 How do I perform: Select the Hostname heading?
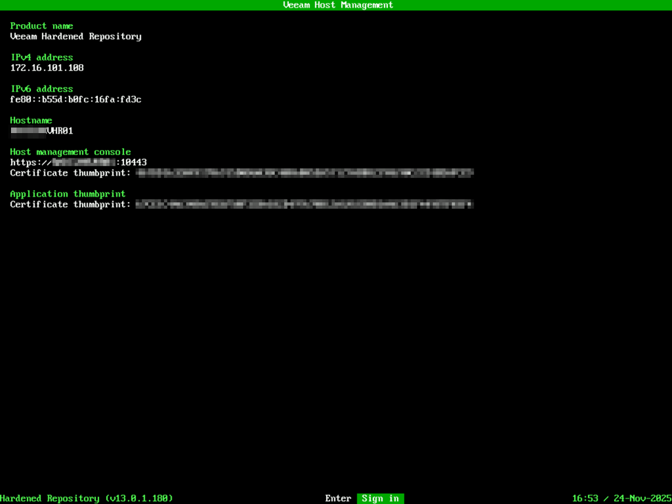(31, 121)
